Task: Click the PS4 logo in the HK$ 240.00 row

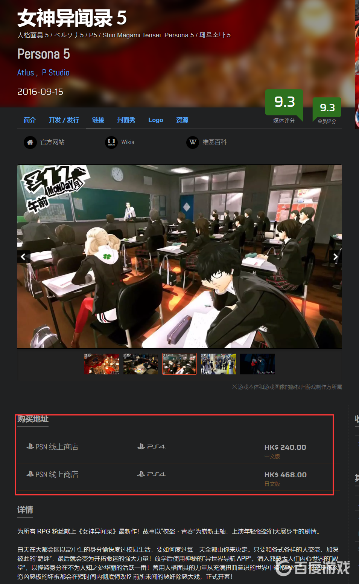Action: [x=151, y=447]
